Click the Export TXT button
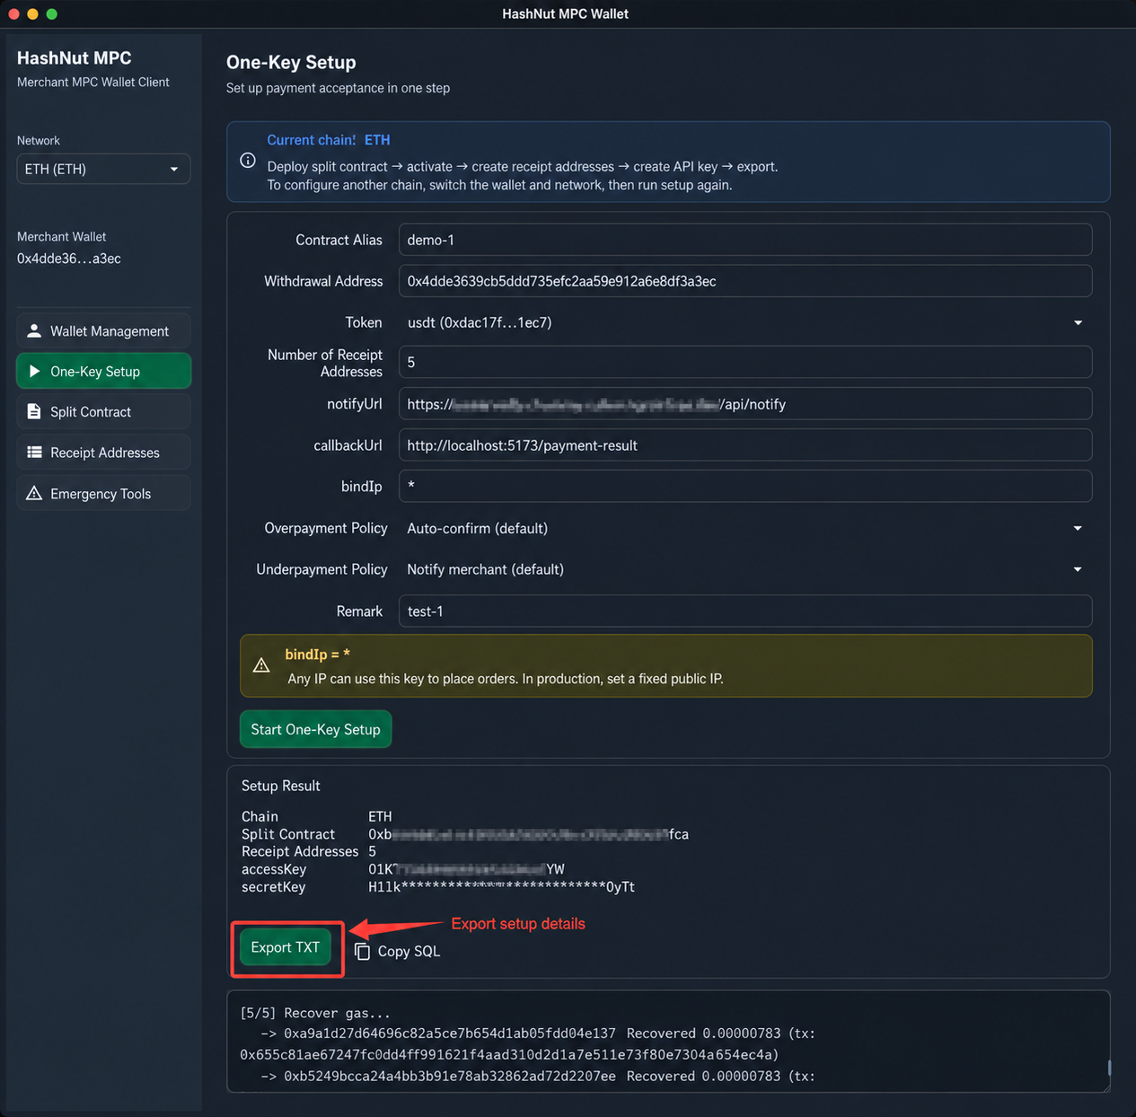Screen dimensions: 1136x1117 286,947
